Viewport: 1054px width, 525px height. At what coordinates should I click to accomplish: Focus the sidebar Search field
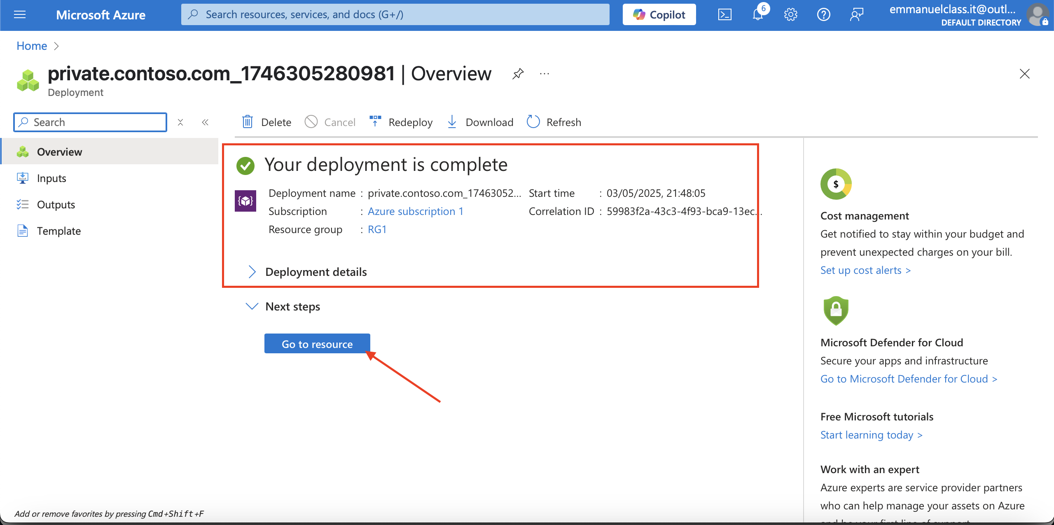click(x=90, y=122)
